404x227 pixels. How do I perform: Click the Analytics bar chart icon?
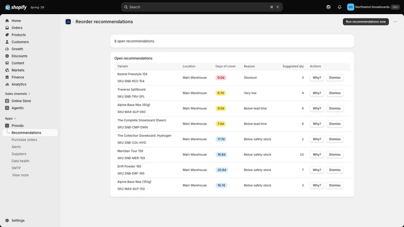coord(7,84)
